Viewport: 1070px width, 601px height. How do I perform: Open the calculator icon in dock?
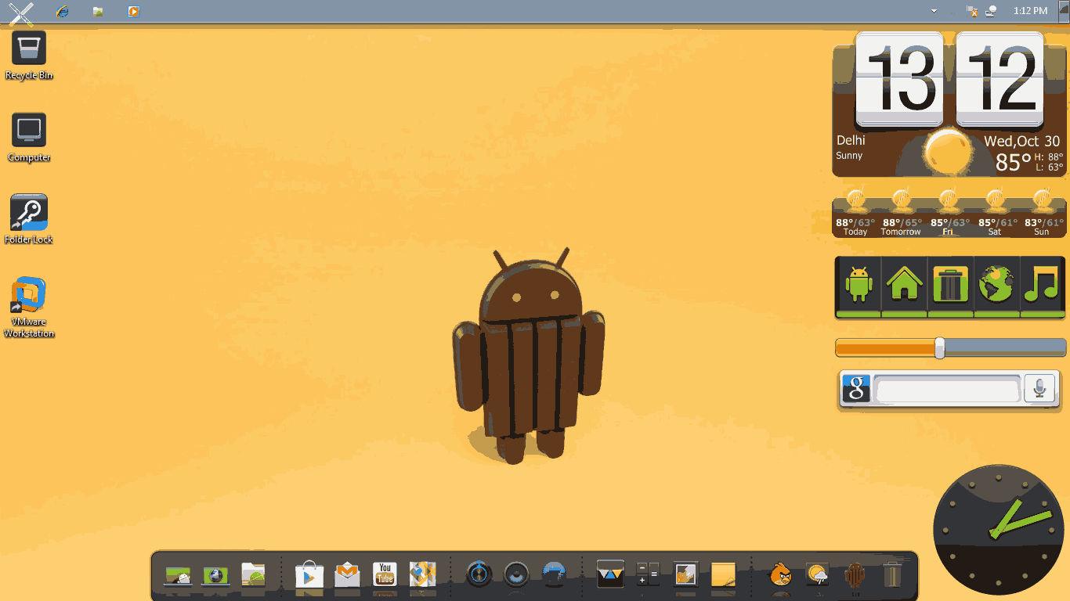(x=648, y=574)
